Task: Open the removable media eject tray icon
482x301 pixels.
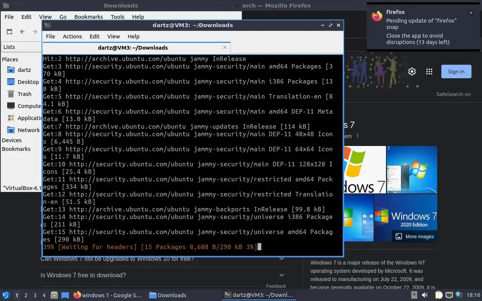Action: coord(415,295)
